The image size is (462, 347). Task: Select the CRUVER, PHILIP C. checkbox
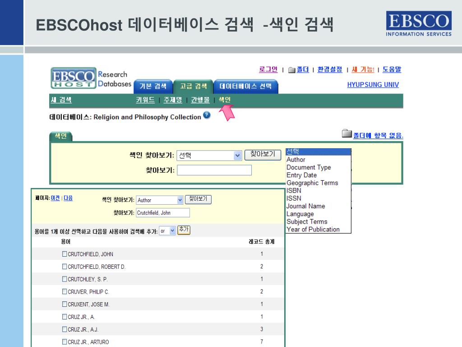(65, 291)
